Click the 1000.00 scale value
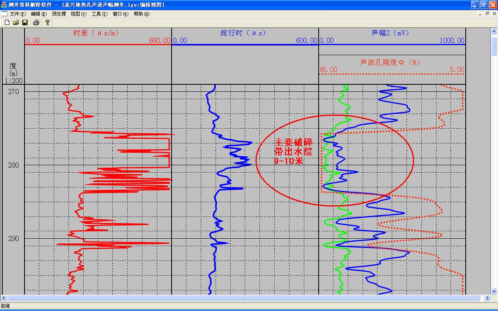The width and height of the screenshot is (498, 311). click(x=452, y=40)
